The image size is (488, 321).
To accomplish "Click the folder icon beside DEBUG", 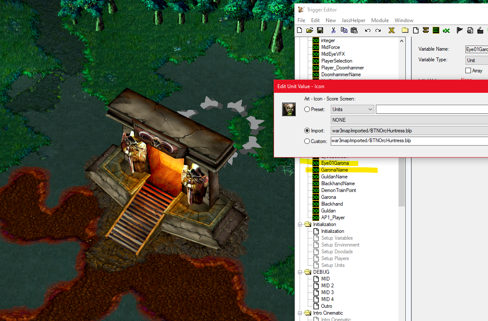I will (308, 272).
